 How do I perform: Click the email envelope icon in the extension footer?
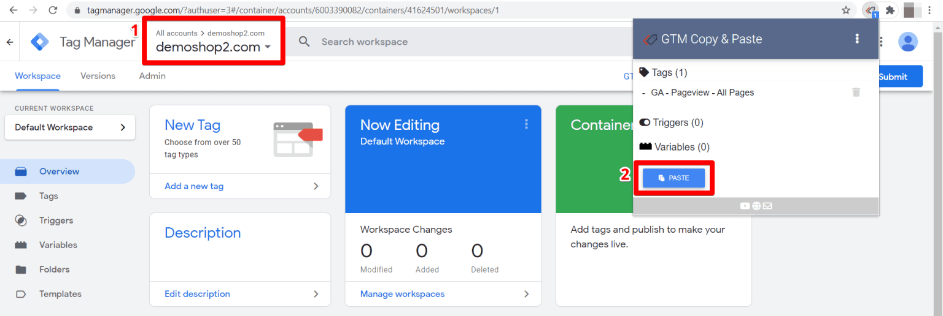click(767, 206)
